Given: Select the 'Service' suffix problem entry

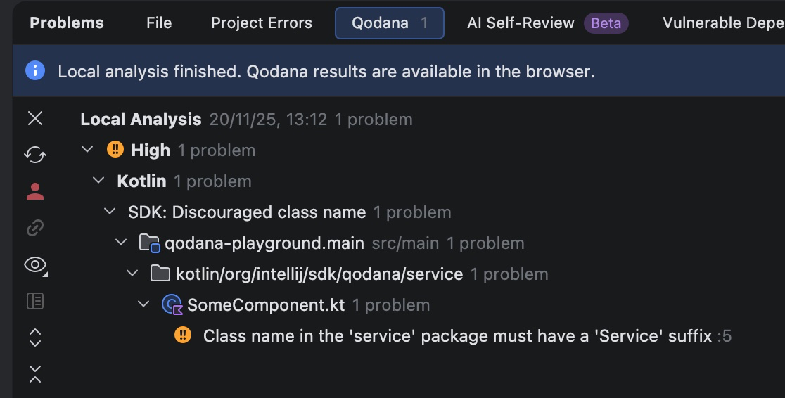Looking at the screenshot, I should click(x=457, y=336).
